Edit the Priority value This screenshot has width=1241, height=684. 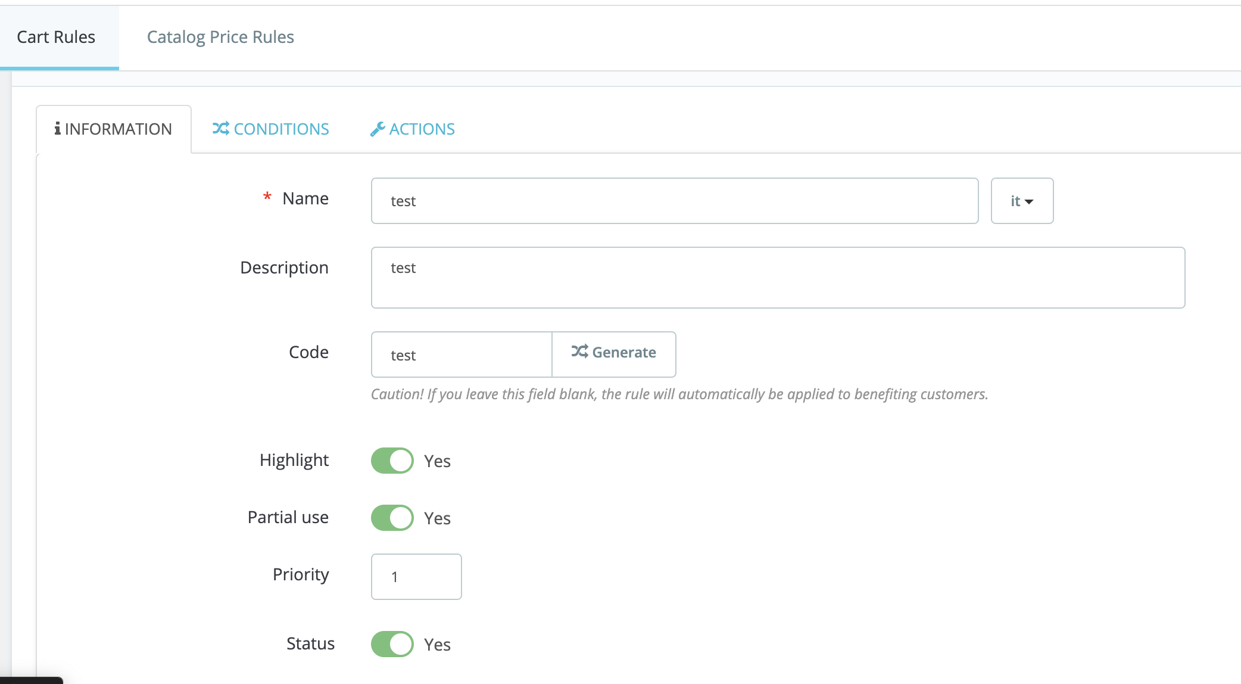[416, 576]
